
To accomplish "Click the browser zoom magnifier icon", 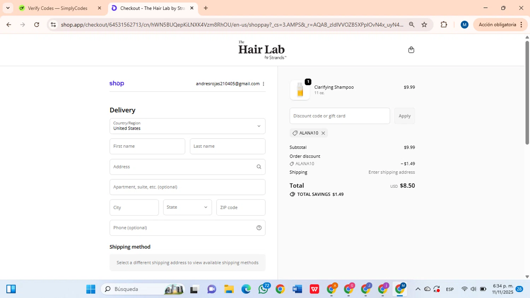I will [412, 25].
